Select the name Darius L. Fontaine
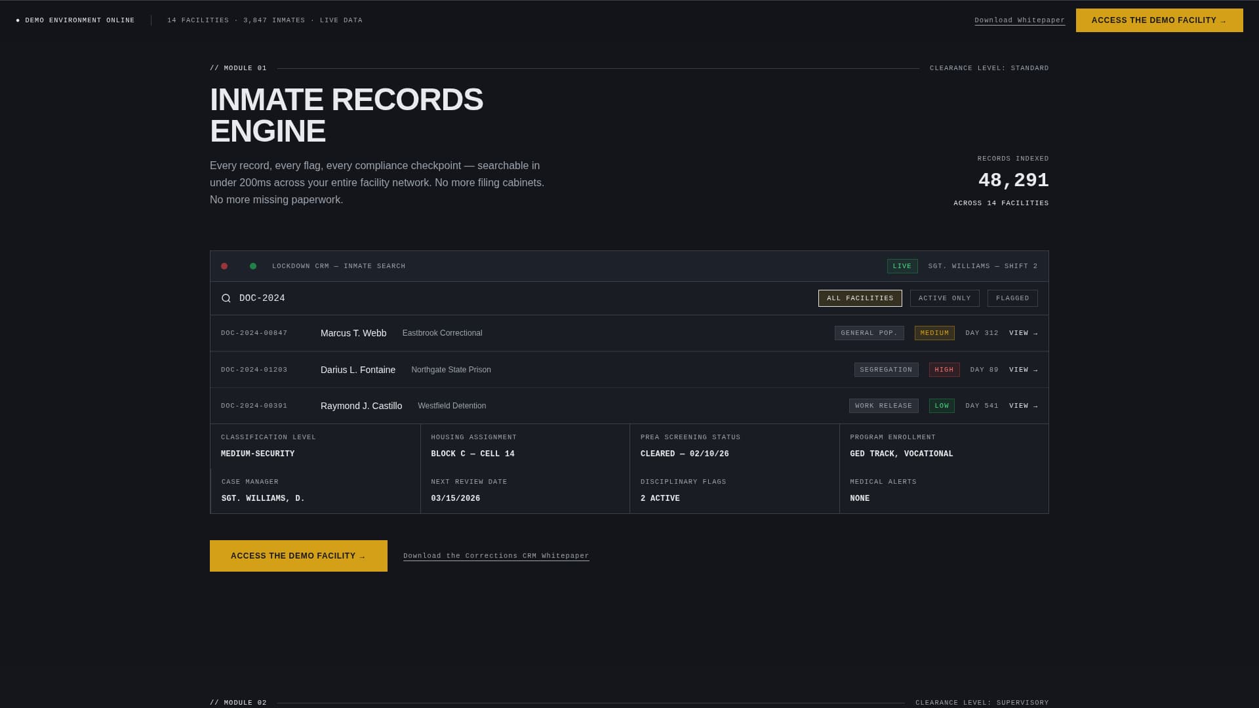Screen dimensions: 1259x708 click(x=358, y=370)
